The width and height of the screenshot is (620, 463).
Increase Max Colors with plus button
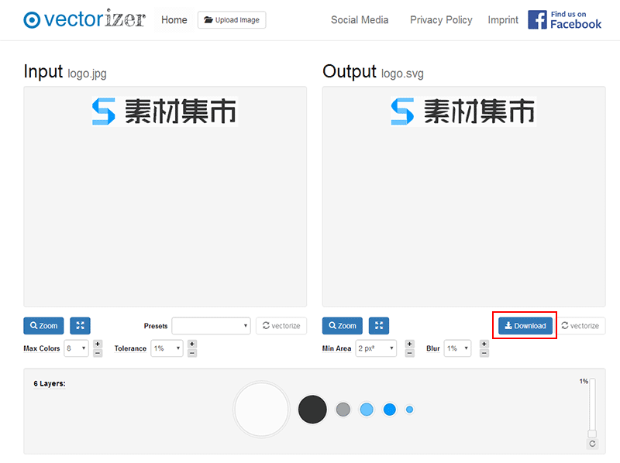(98, 344)
